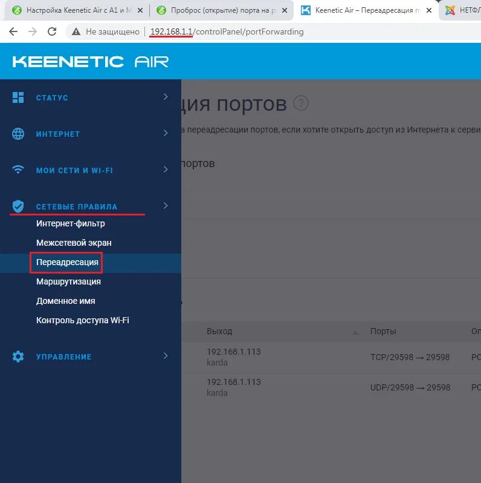This screenshot has width=481, height=483.
Task: Close the Проброс порта tab
Action: [x=285, y=10]
